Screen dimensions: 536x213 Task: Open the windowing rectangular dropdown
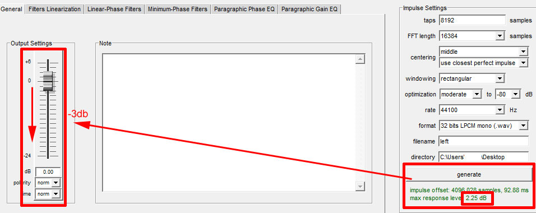pyautogui.click(x=472, y=78)
